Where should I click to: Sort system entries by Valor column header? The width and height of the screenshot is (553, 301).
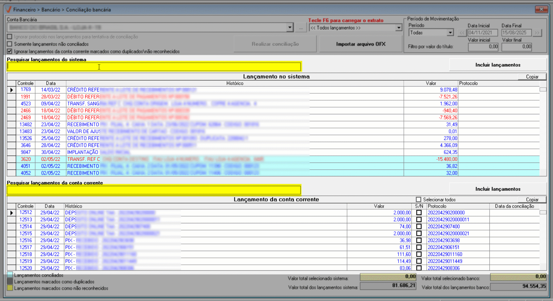[431, 83]
